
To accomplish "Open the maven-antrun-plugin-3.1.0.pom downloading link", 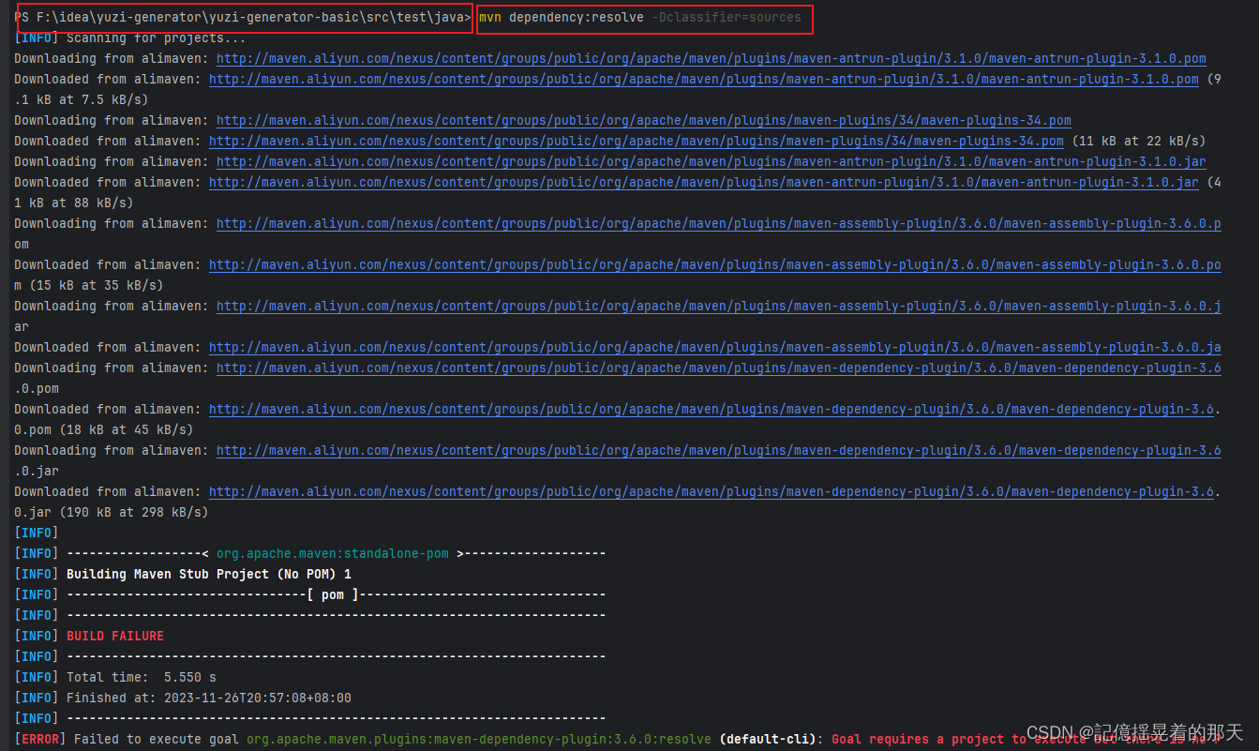I will point(710,58).
